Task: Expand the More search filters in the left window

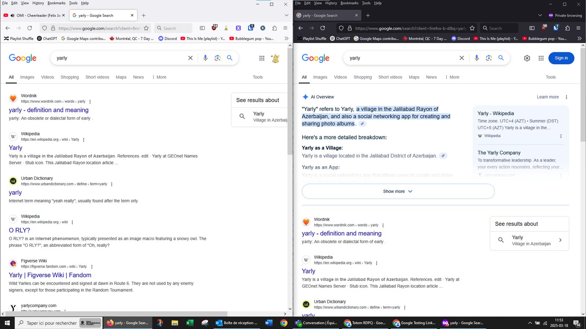Action: tap(159, 77)
